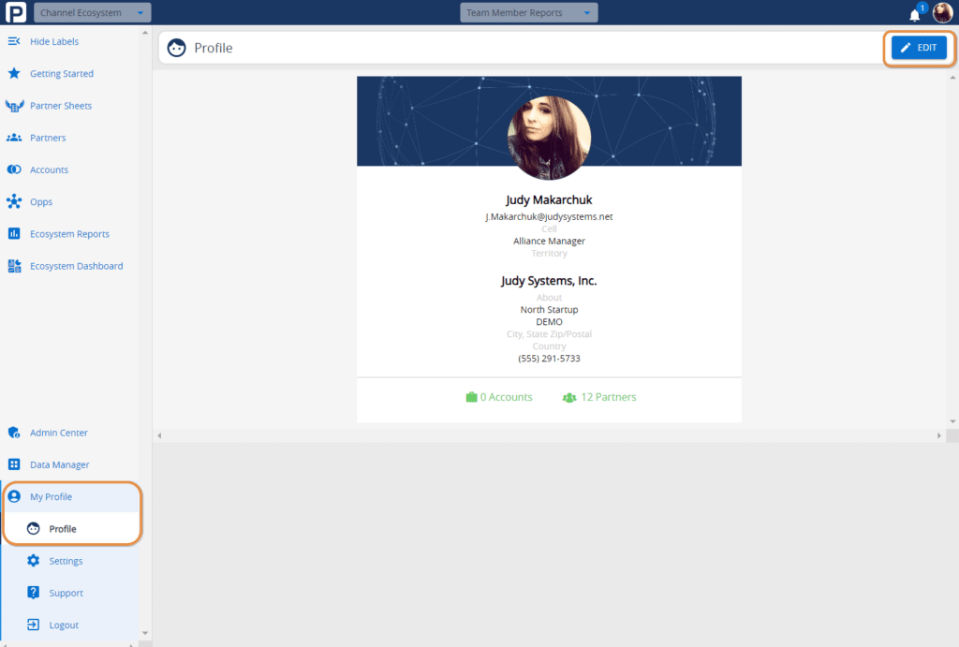
Task: Click the Admin Center icon
Action: pos(14,432)
